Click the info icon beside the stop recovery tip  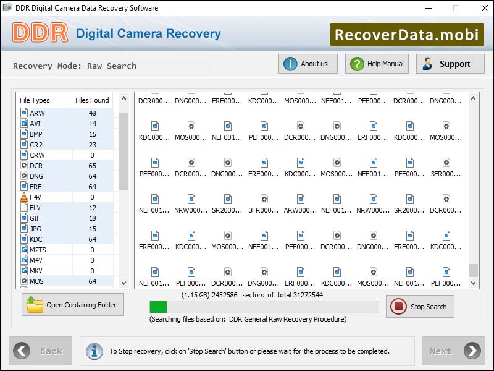(x=94, y=351)
